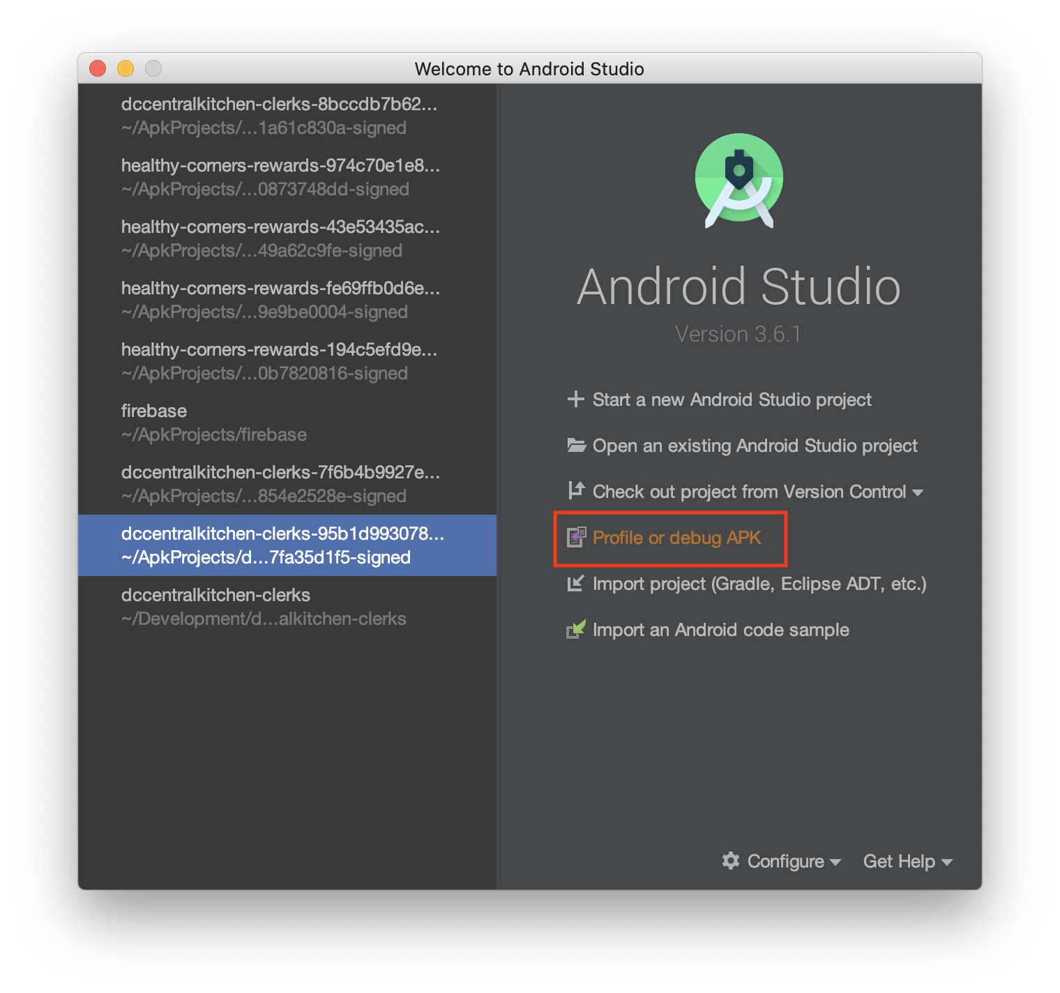Image resolution: width=1060 pixels, height=993 pixels.
Task: Open the Get Help dropdown menu
Action: click(x=907, y=861)
